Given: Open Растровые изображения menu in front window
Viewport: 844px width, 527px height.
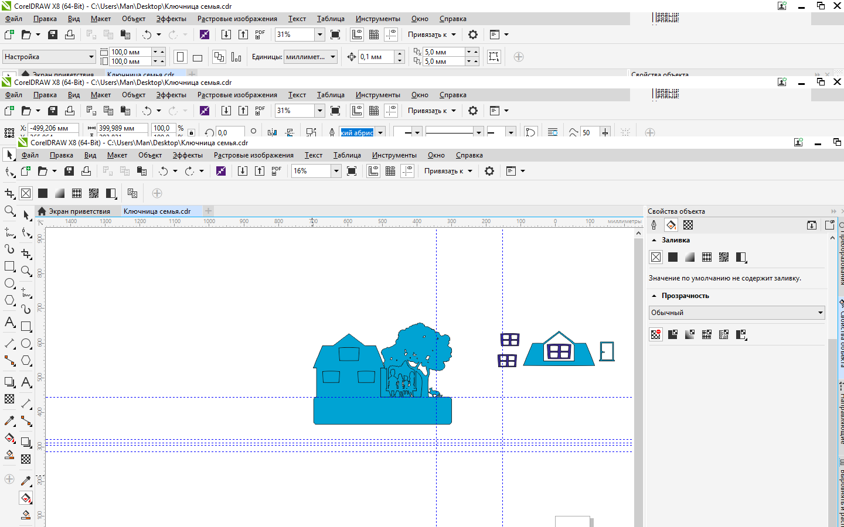Looking at the screenshot, I should tap(253, 155).
